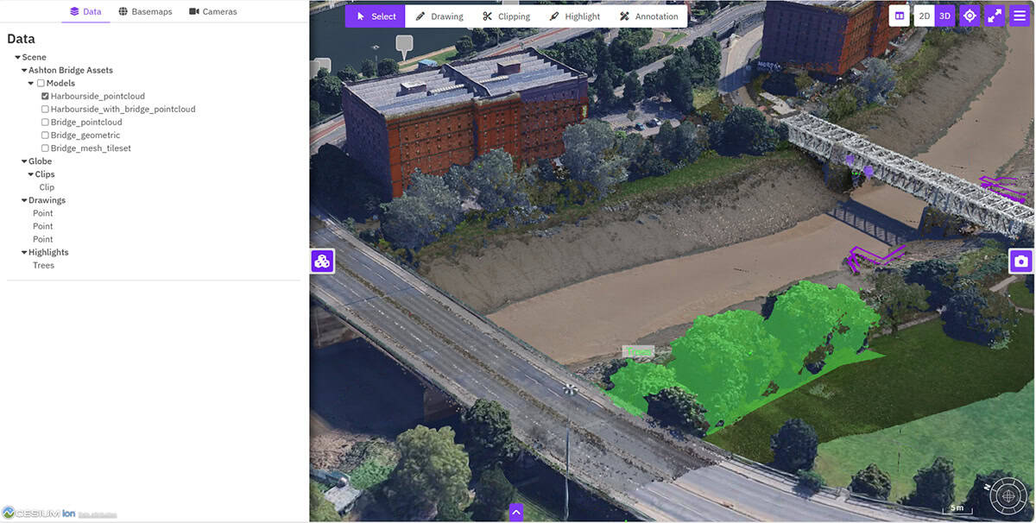Screen dimensions: 1036x523
Task: Toggle fullscreen with the expand arrows icon
Action: coord(995,16)
